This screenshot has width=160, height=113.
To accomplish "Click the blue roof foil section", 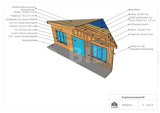I will 101,24.
